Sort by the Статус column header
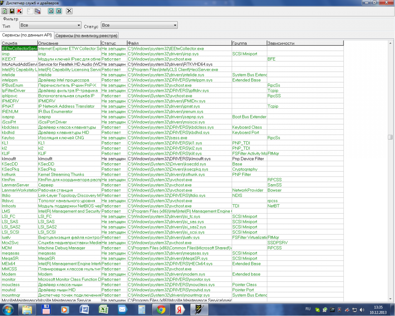395x316 pixels. click(x=114, y=43)
